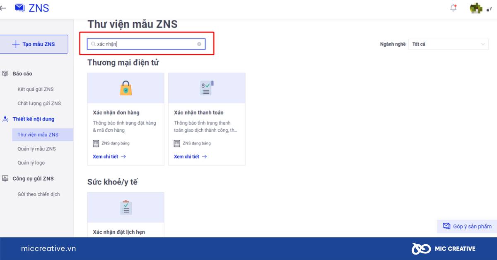Open the notification bell

(x=454, y=7)
